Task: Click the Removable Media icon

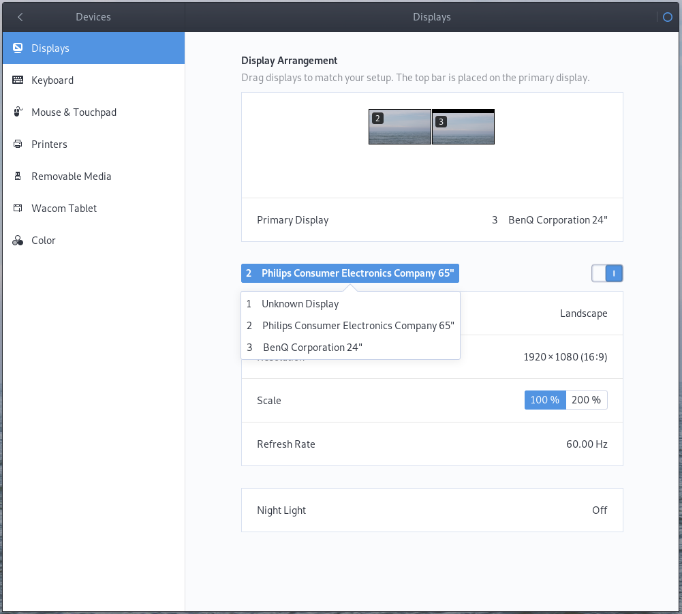Action: pyautogui.click(x=18, y=176)
